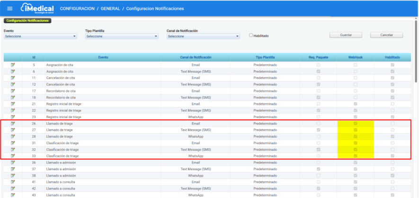Viewport: 419px width, 198px height.
Task: Toggle the Habilitado filter checkbox
Action: click(251, 36)
